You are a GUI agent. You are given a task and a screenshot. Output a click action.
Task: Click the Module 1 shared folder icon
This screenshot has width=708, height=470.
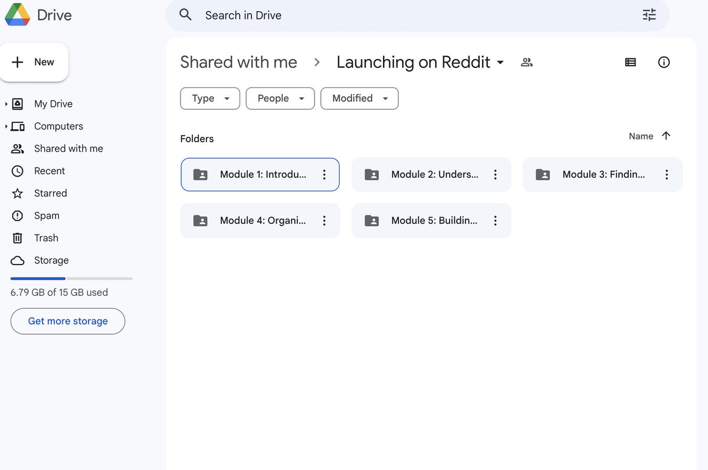pyautogui.click(x=201, y=174)
